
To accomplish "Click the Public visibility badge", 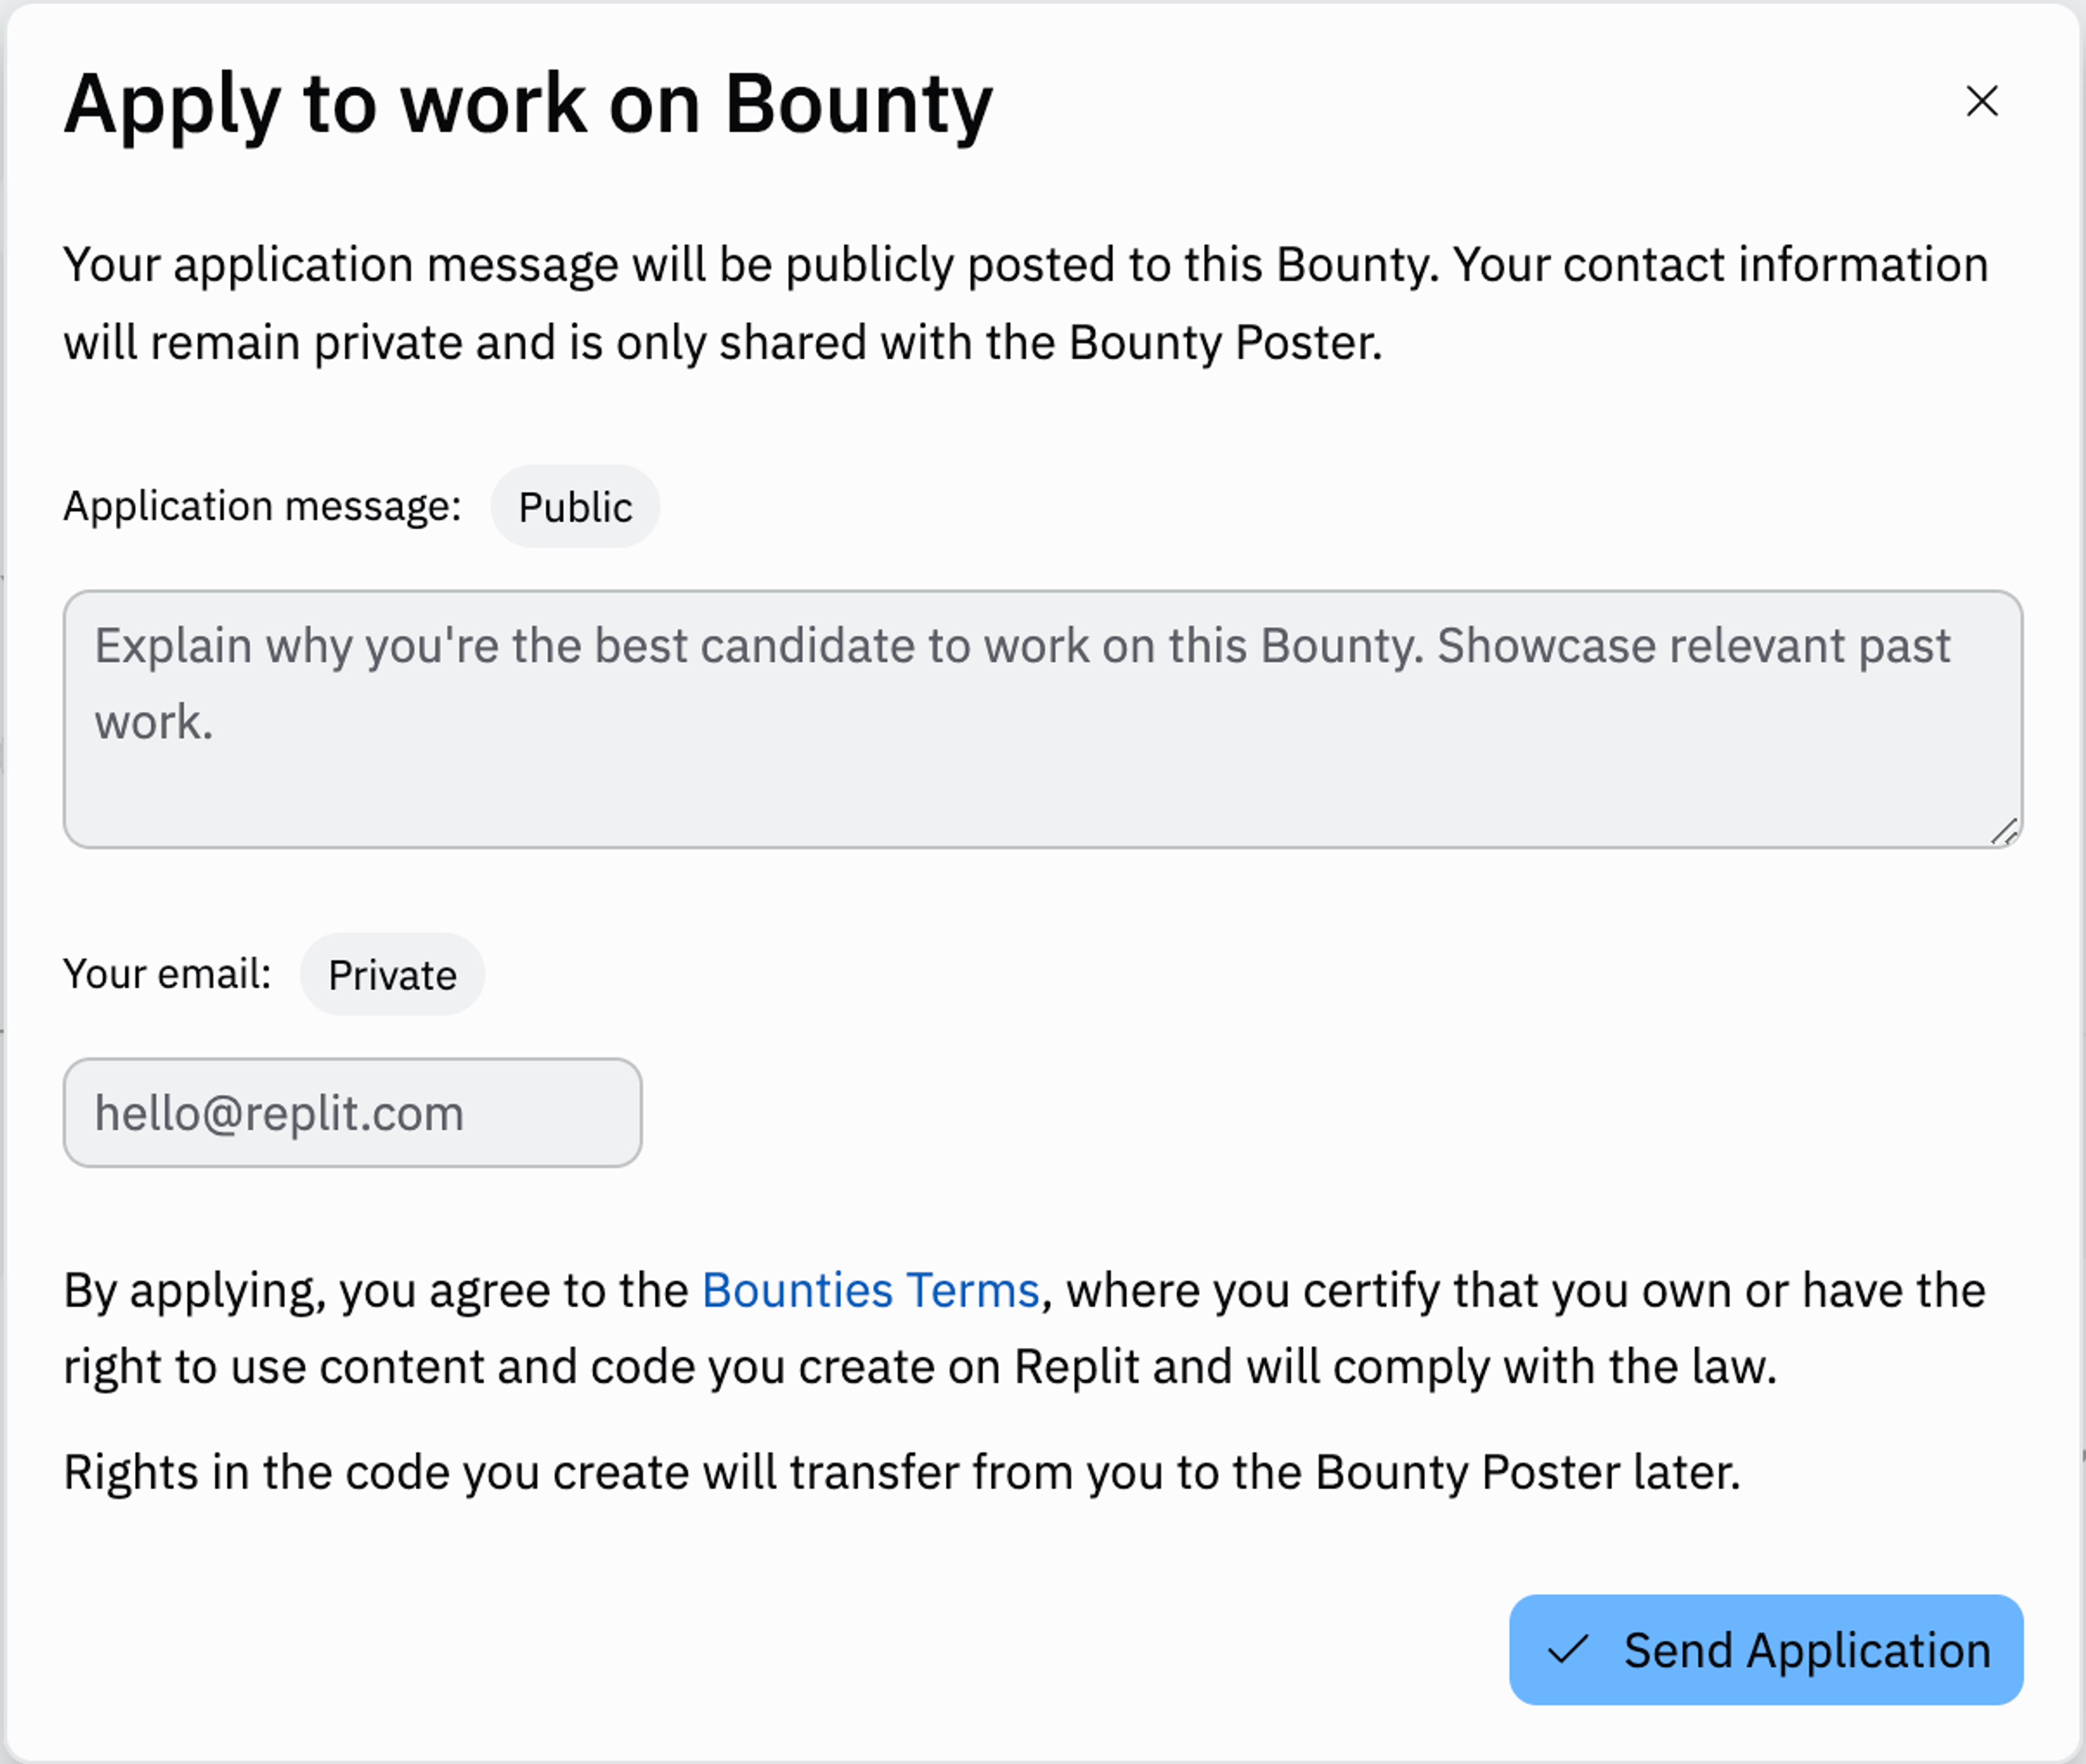I will pos(575,507).
